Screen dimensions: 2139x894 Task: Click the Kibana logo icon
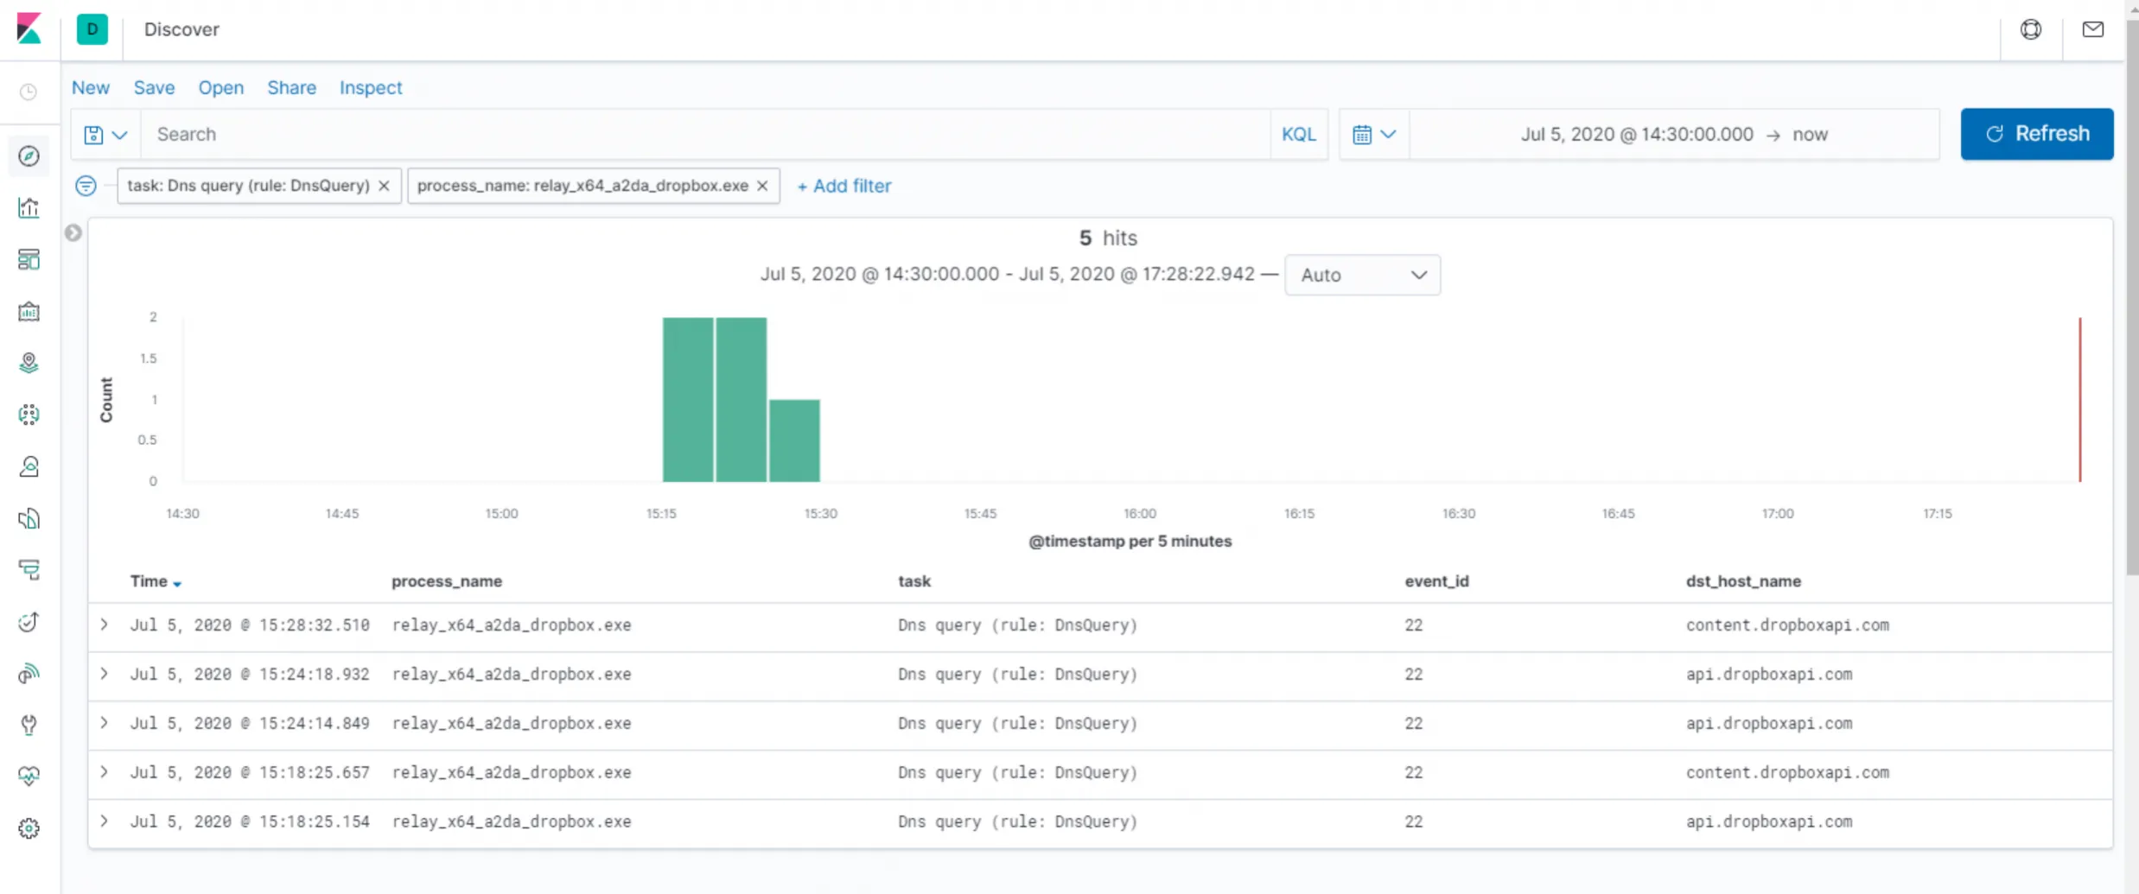(29, 29)
